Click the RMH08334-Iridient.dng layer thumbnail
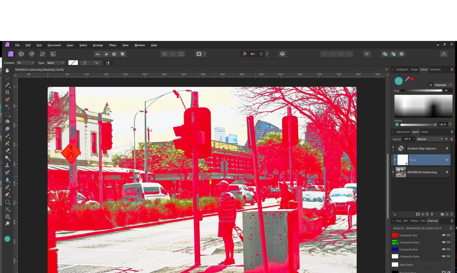457x273 pixels. [x=401, y=172]
